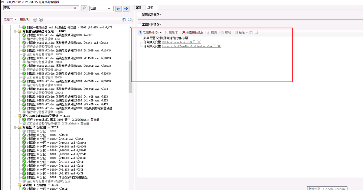Click the 删除(R) button in left toolbar
This screenshot has height=190, width=363.
(25, 20)
